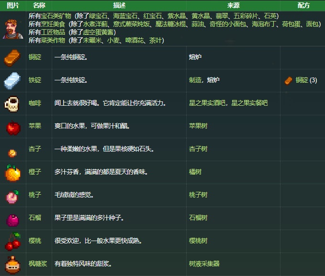Open the 苹果 name link
The width and height of the screenshot is (325, 276).
35,126
